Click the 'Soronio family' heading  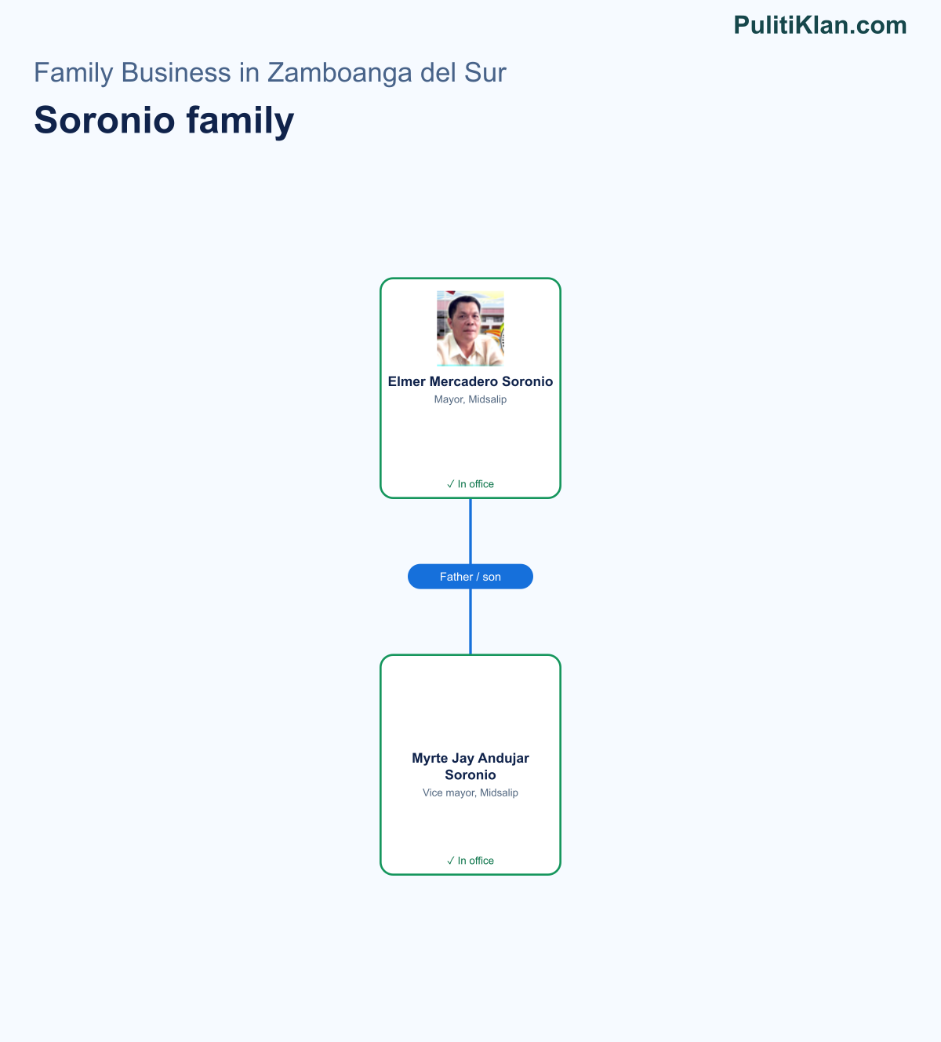164,120
